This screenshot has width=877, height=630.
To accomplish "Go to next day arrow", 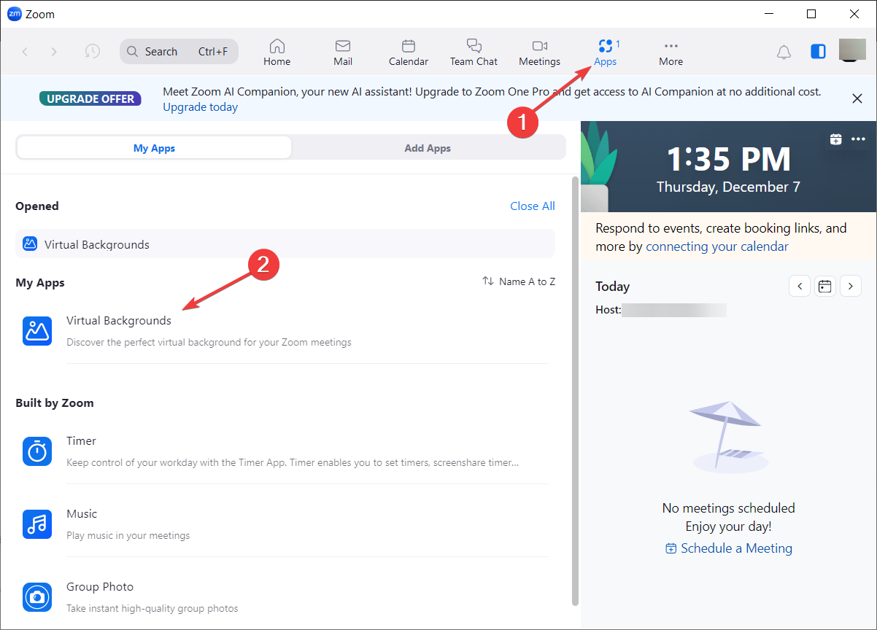I will [x=851, y=286].
